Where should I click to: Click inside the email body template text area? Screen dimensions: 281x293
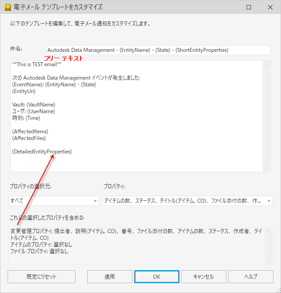[x=136, y=116]
